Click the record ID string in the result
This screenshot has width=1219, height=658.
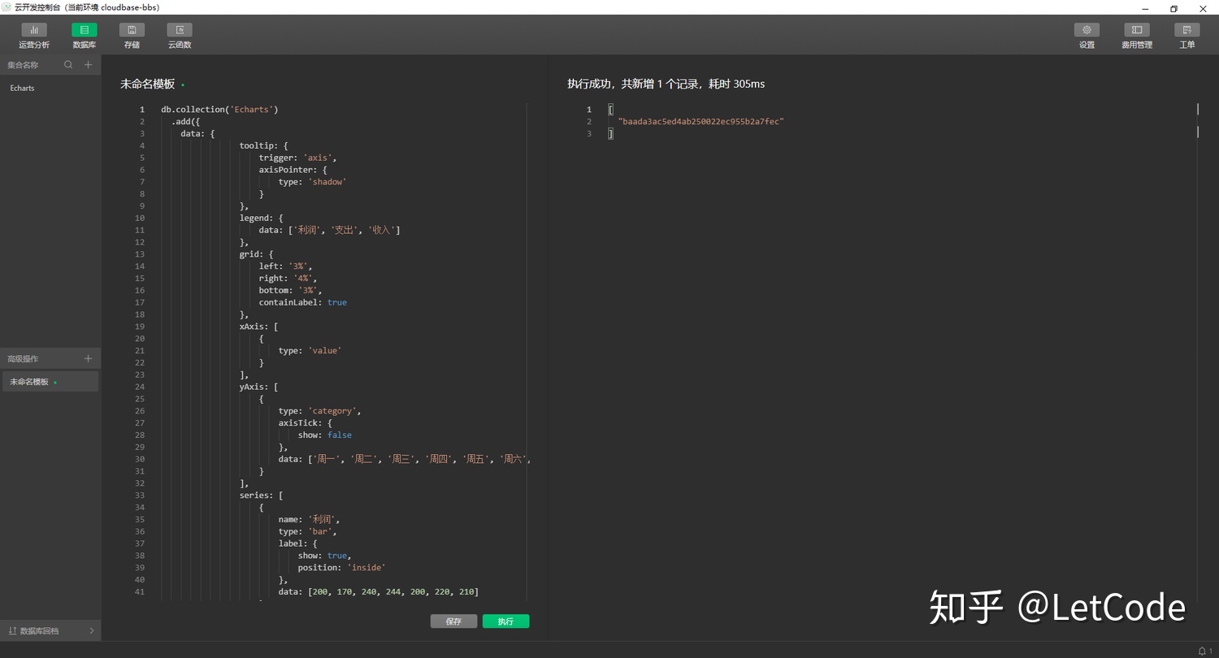pos(701,121)
